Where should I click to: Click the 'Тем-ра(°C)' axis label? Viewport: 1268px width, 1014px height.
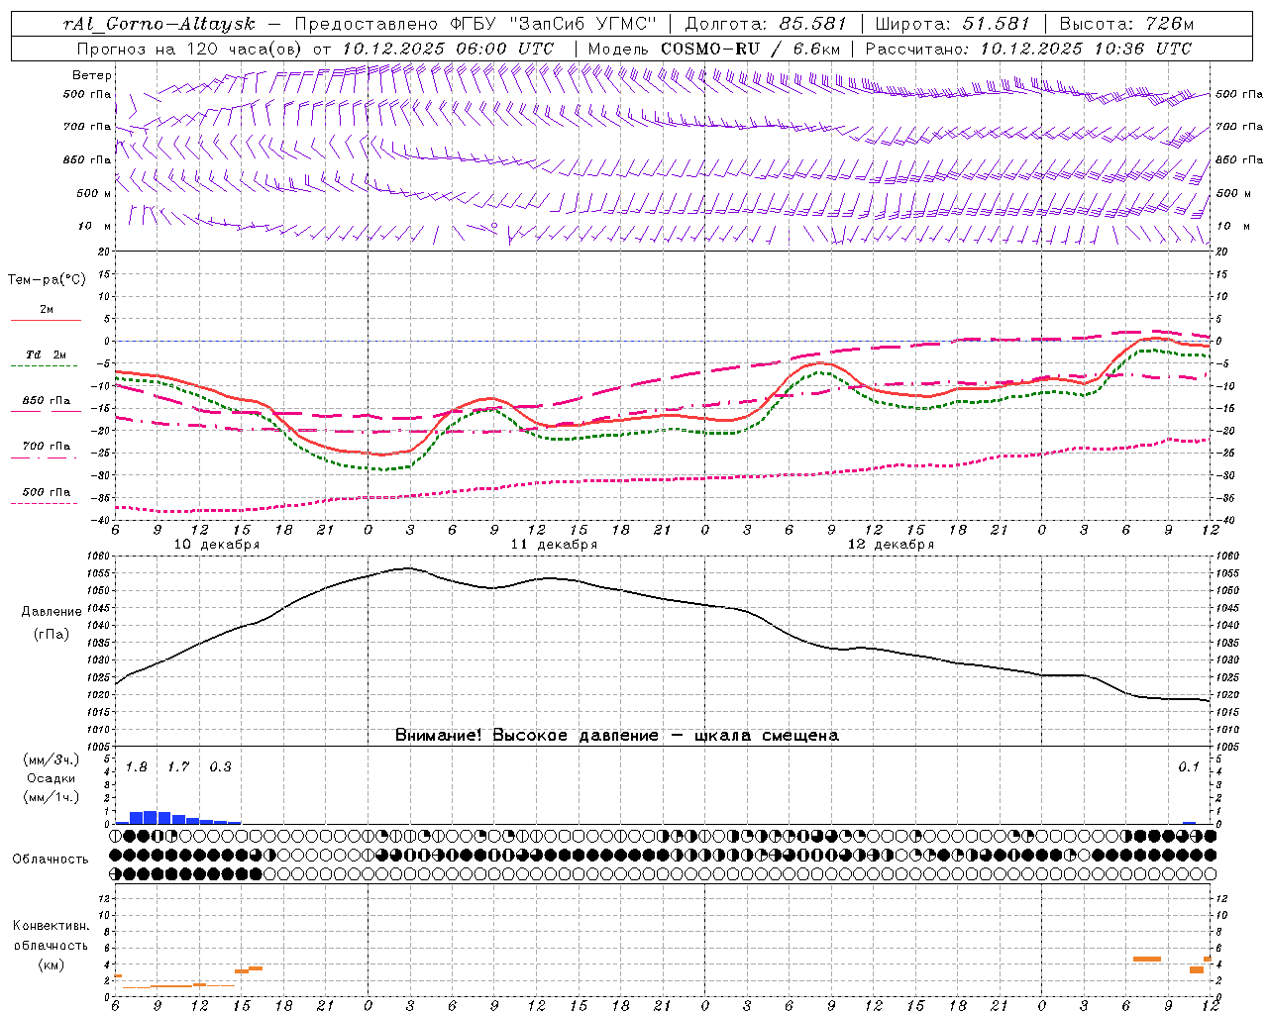coord(47,280)
